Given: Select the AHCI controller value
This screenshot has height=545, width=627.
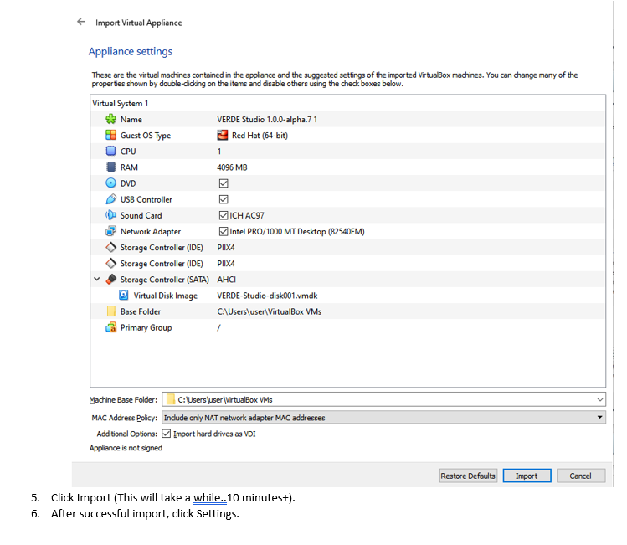Looking at the screenshot, I should click(227, 279).
